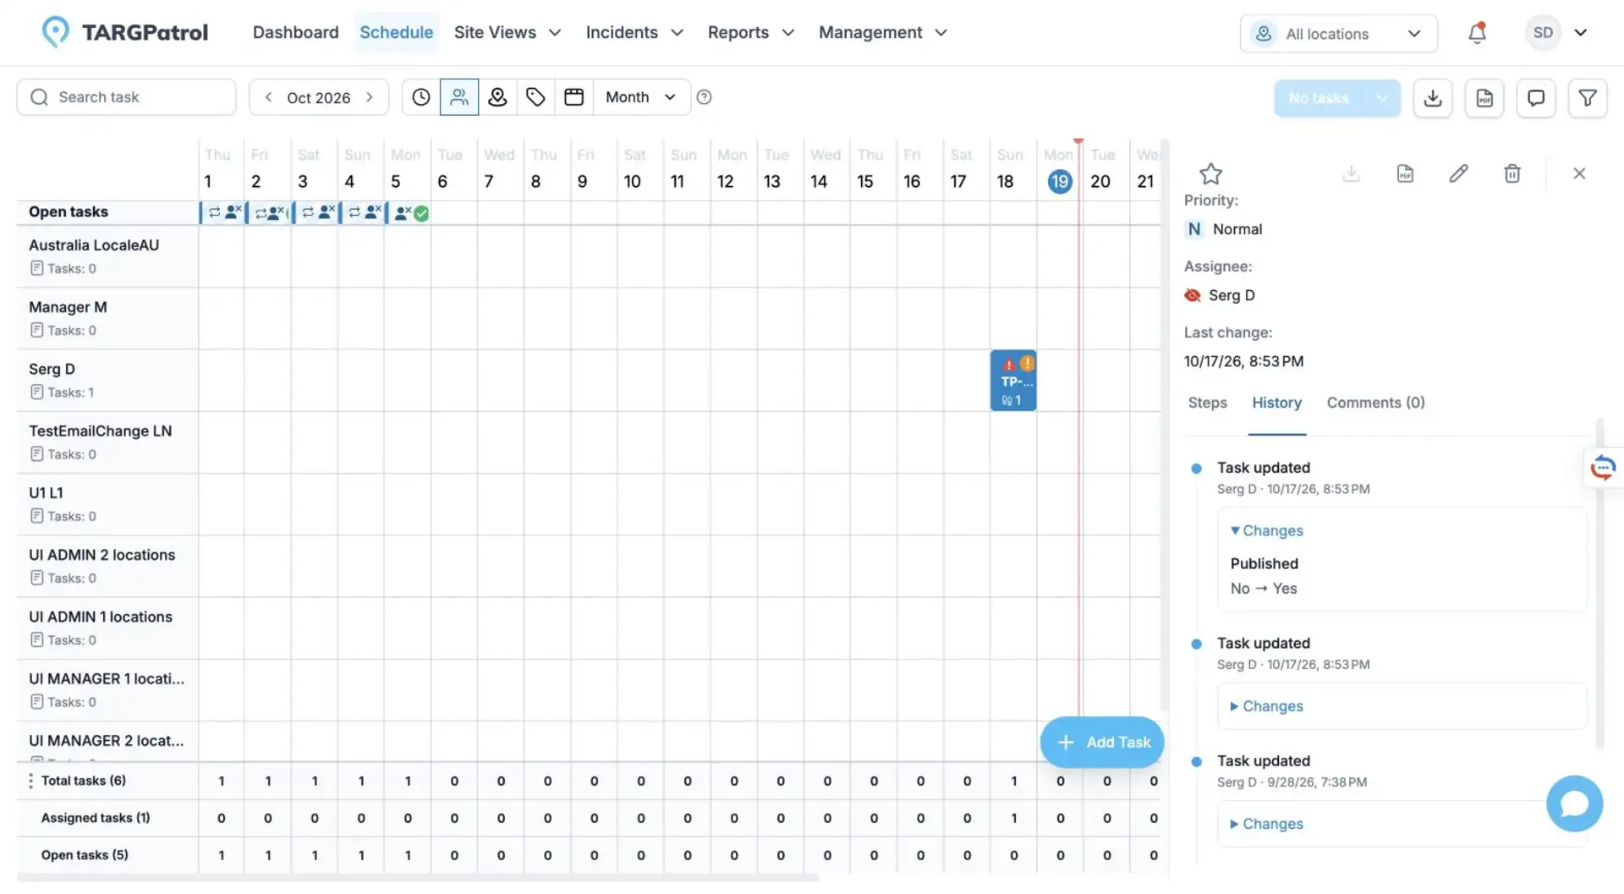Go to Dashboard

click(295, 32)
